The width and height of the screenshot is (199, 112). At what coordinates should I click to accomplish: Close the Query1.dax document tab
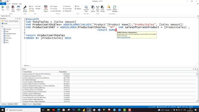9,16
